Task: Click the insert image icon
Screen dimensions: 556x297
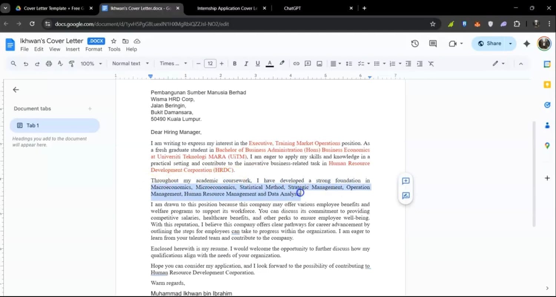Action: [x=319, y=64]
